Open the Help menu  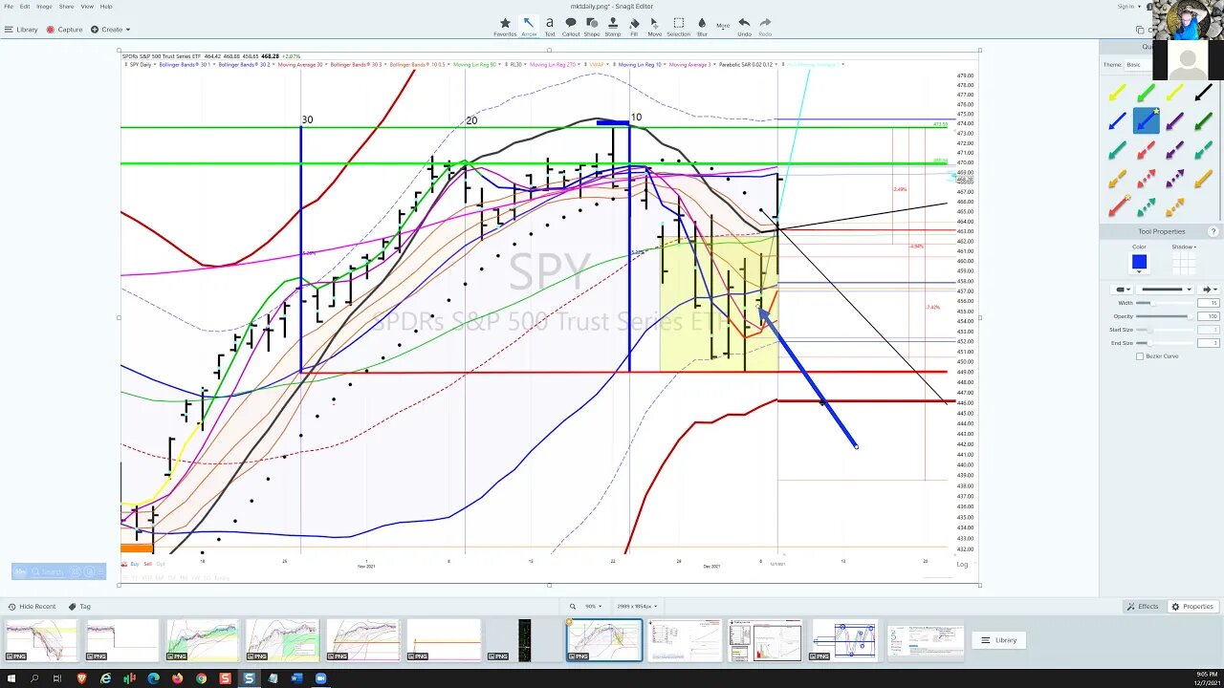click(x=106, y=7)
